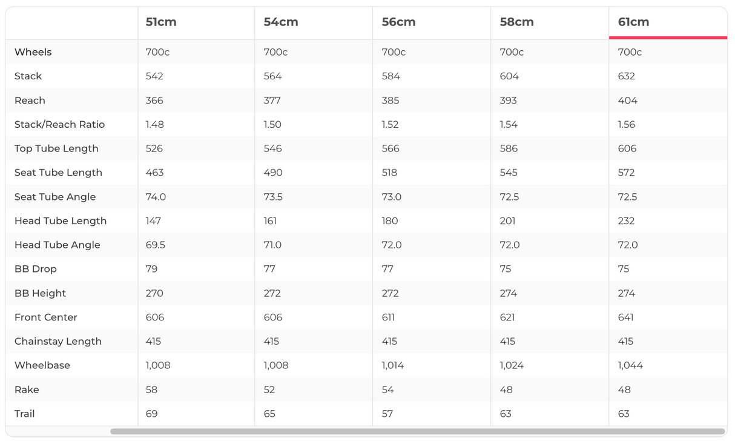Click the 54cm Seat Tube Length value 490
Image resolution: width=735 pixels, height=444 pixels.
coord(273,173)
